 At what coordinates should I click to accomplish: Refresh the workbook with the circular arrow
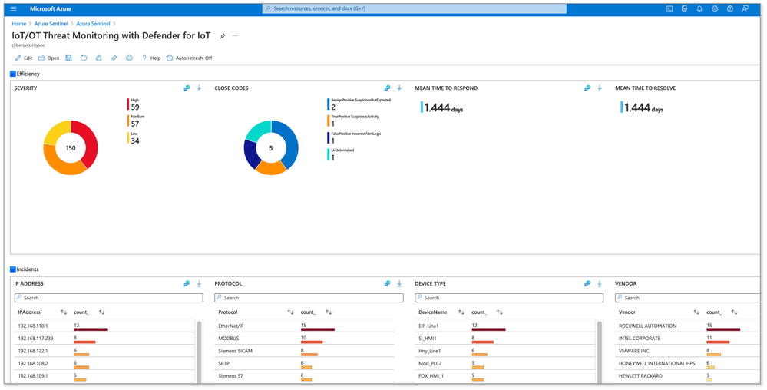click(x=84, y=58)
